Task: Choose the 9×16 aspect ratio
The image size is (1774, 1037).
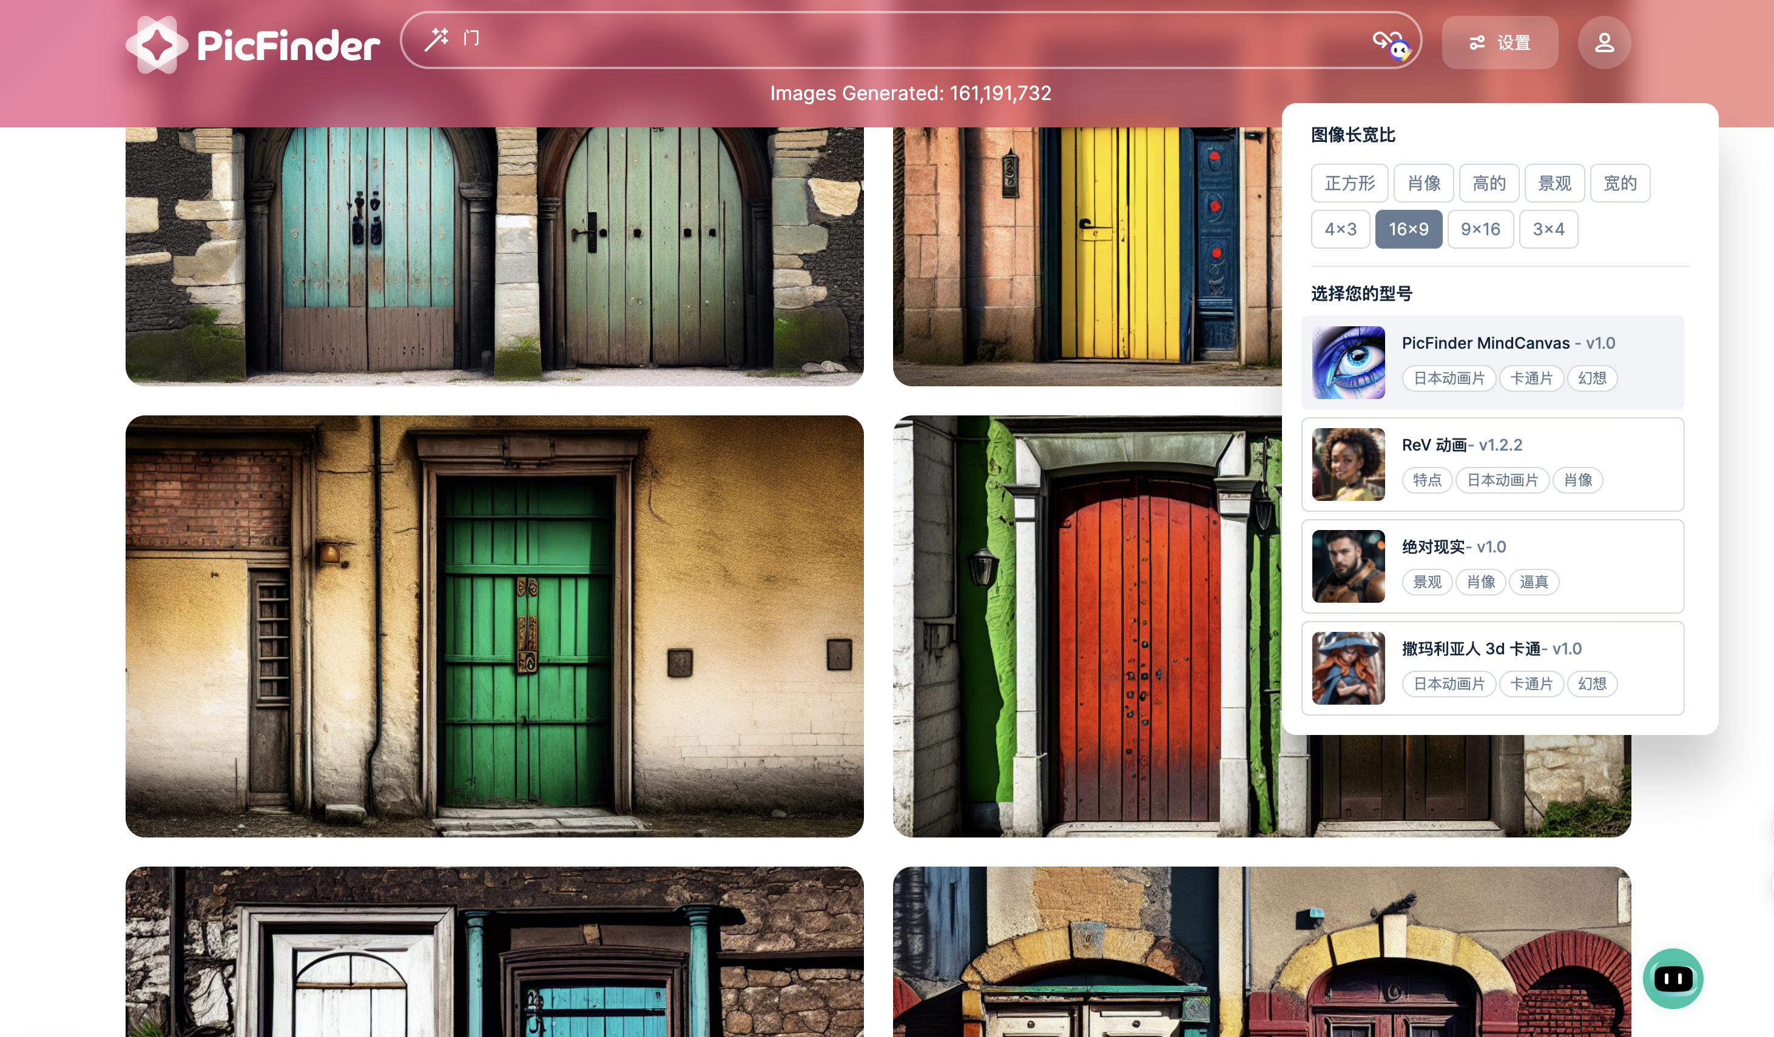Action: pos(1480,229)
